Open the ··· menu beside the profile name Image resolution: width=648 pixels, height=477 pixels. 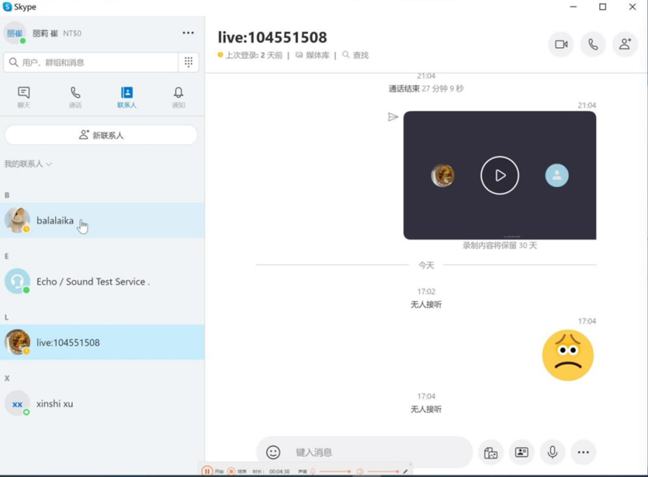(188, 32)
